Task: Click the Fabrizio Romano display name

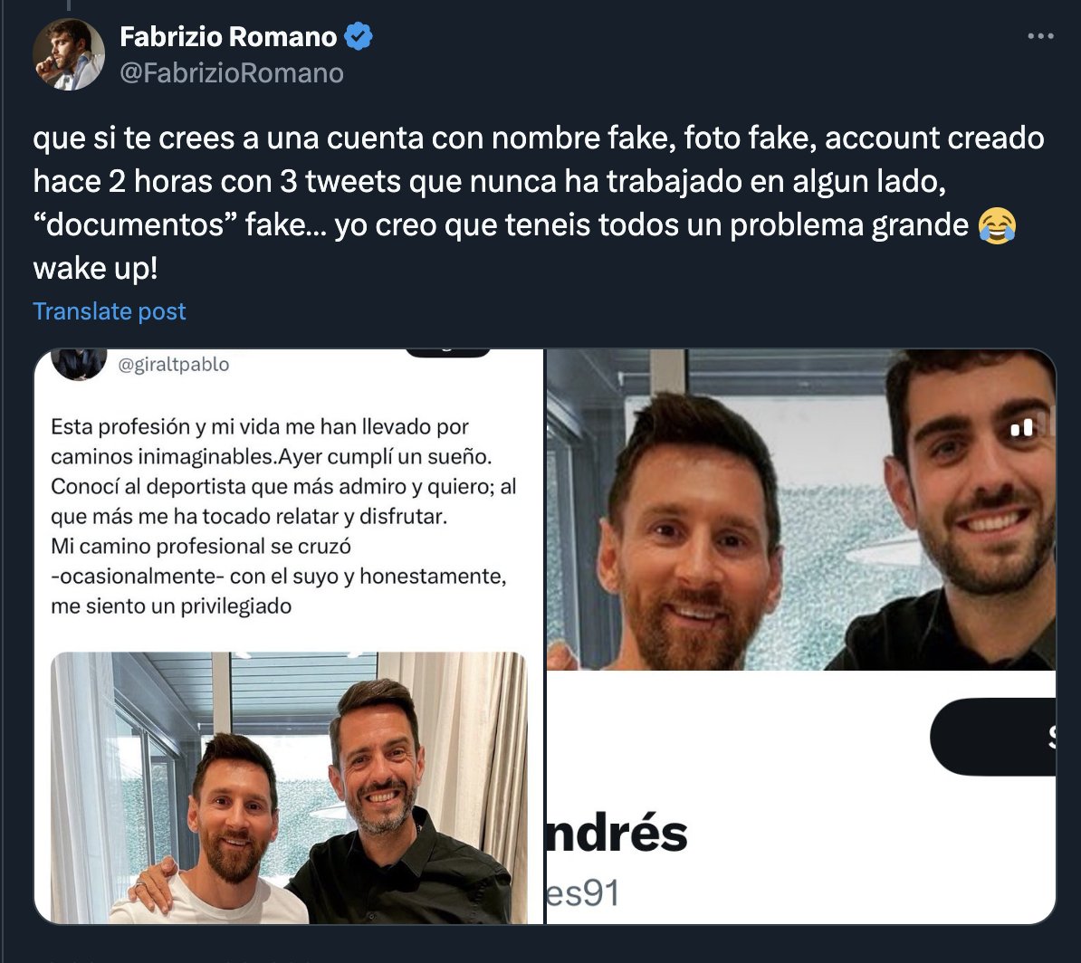Action: (x=228, y=36)
